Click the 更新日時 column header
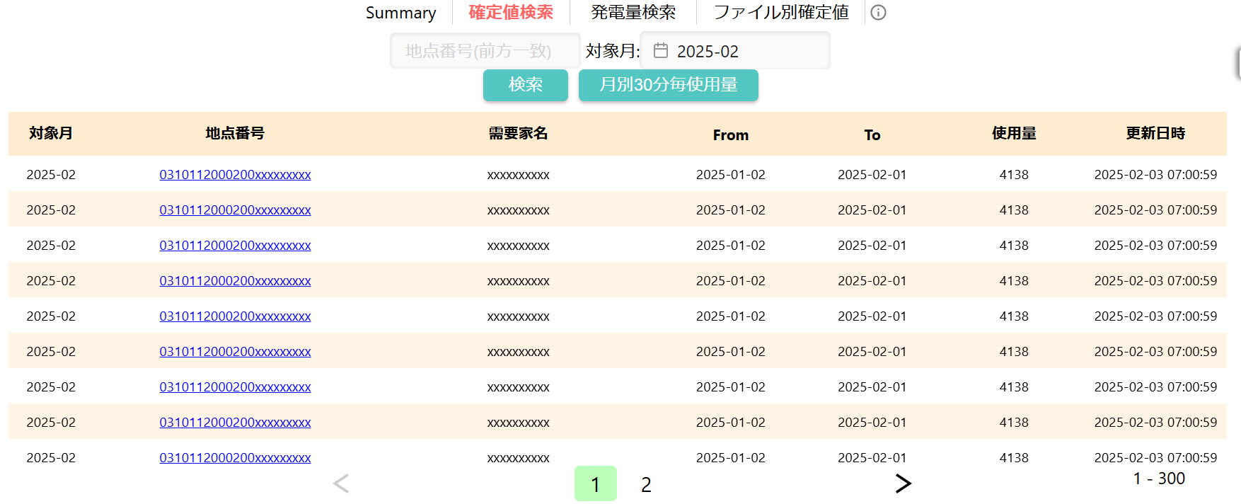 [x=1155, y=133]
